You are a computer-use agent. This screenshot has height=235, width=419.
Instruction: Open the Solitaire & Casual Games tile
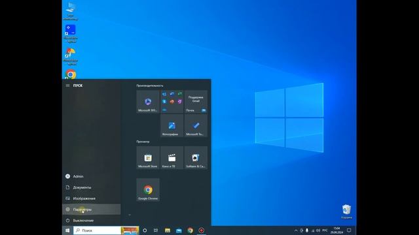point(196,158)
